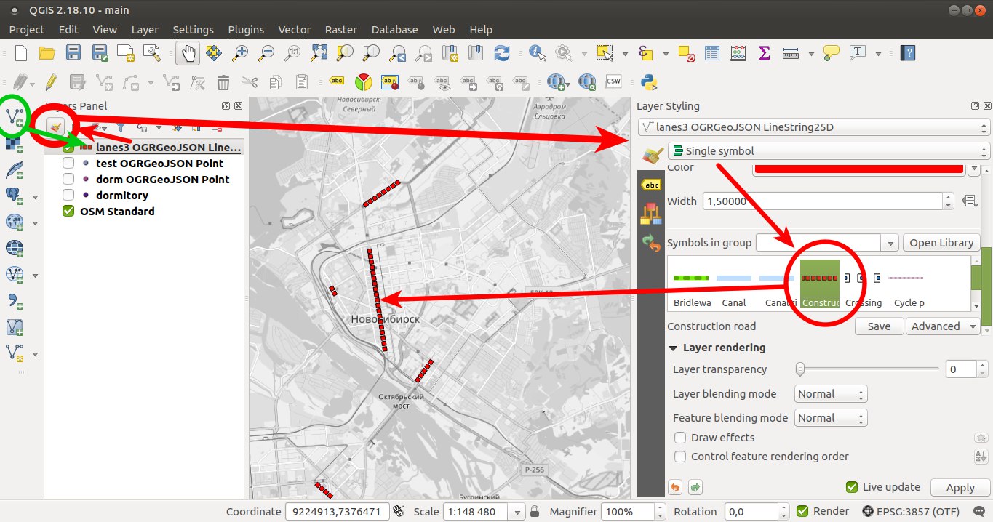This screenshot has width=993, height=522.
Task: Open the Field Calculator abacus icon
Action: click(x=738, y=52)
